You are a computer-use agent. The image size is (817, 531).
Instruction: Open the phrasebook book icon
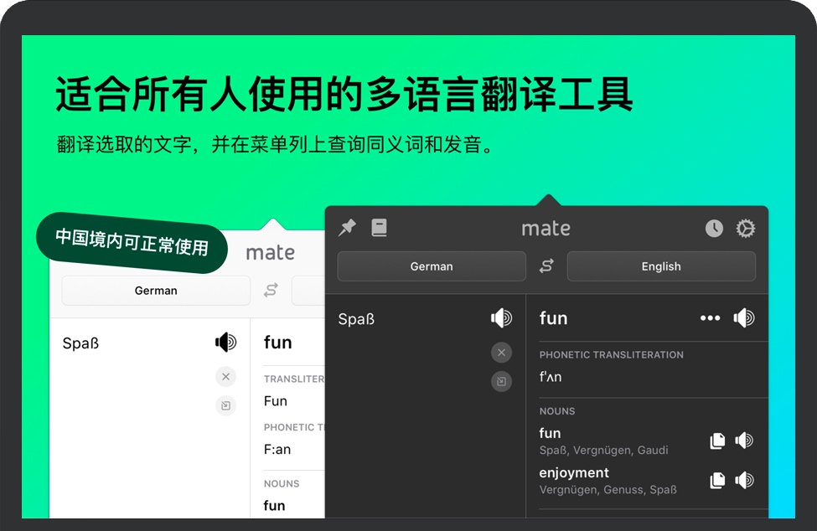pos(380,228)
